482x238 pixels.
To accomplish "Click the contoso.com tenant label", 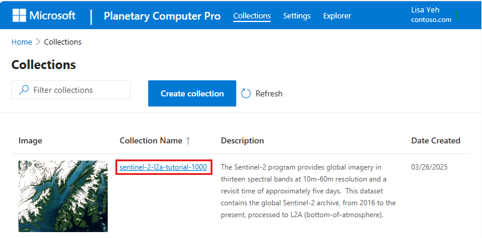I will 431,20.
